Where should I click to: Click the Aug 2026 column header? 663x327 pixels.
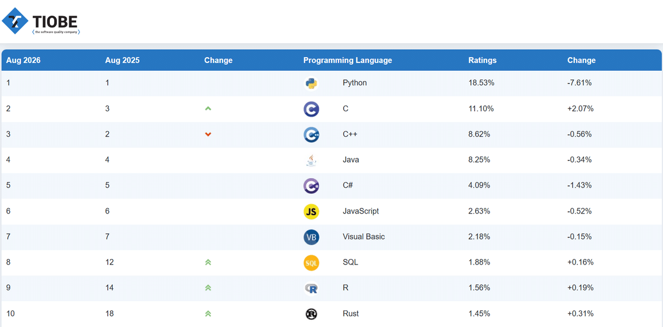(x=23, y=60)
